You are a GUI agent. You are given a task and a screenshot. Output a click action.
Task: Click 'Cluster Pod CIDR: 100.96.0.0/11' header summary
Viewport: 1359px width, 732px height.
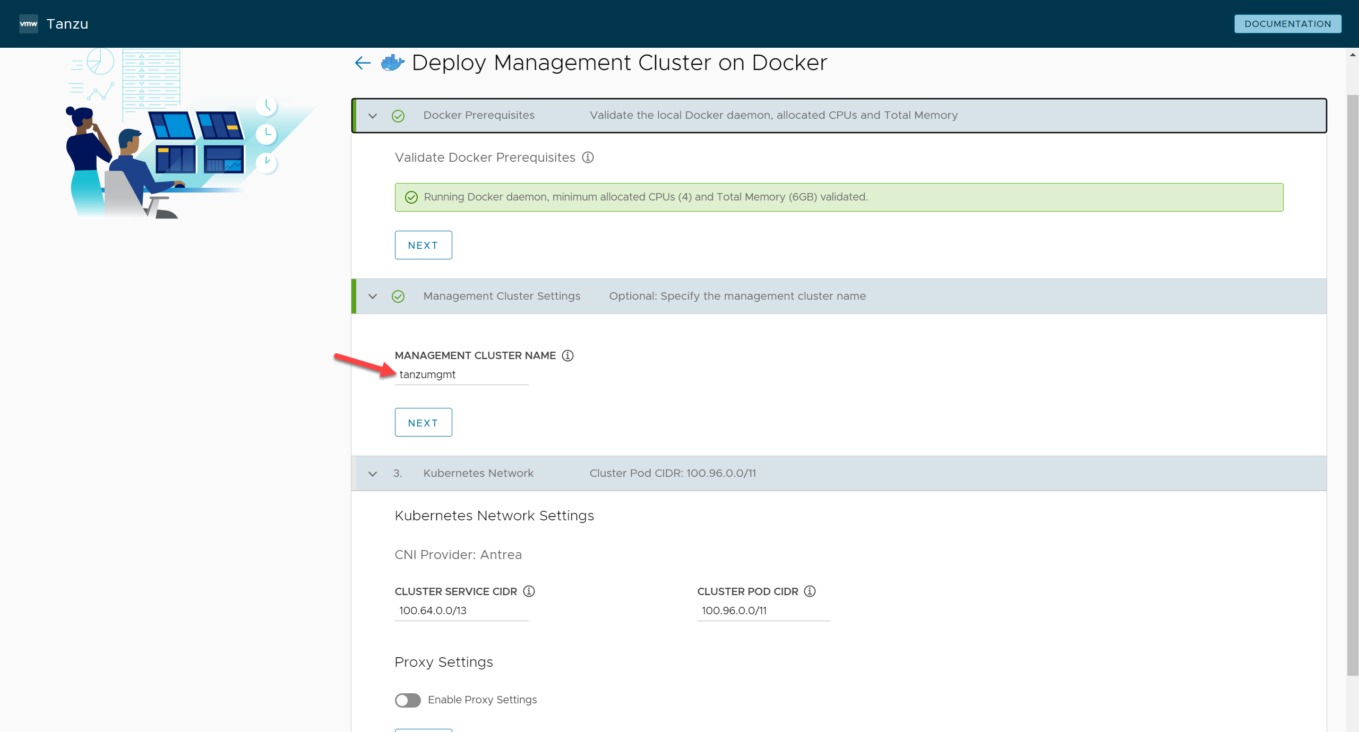click(673, 473)
